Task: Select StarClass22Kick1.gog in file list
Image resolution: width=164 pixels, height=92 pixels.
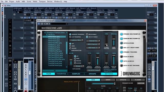Action: [x=55, y=53]
